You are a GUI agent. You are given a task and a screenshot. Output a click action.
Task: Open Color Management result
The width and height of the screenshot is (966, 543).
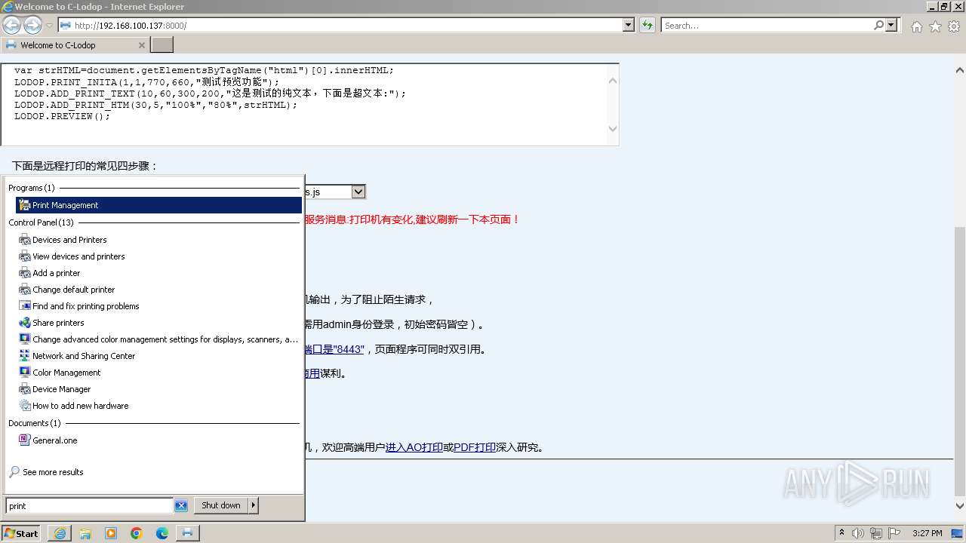66,373
